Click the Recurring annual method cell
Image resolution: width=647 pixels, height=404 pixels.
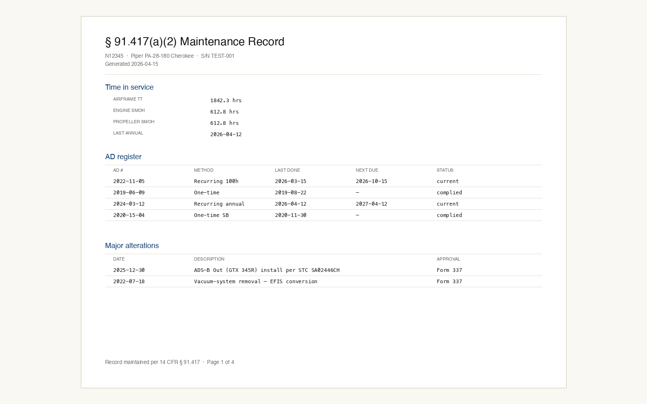coord(219,204)
